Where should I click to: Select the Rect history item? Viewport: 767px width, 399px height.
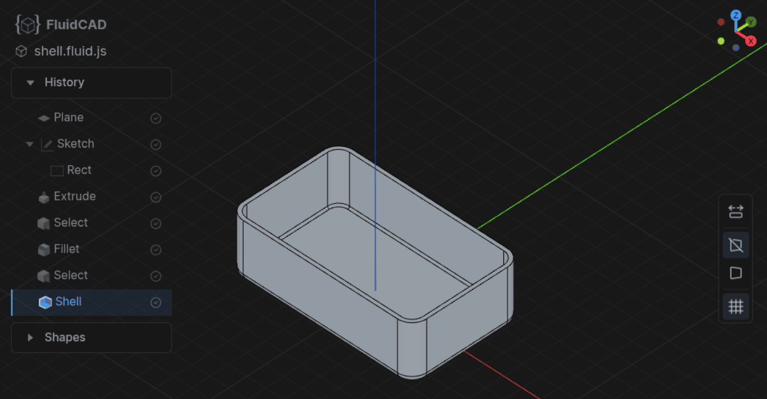tap(91, 170)
